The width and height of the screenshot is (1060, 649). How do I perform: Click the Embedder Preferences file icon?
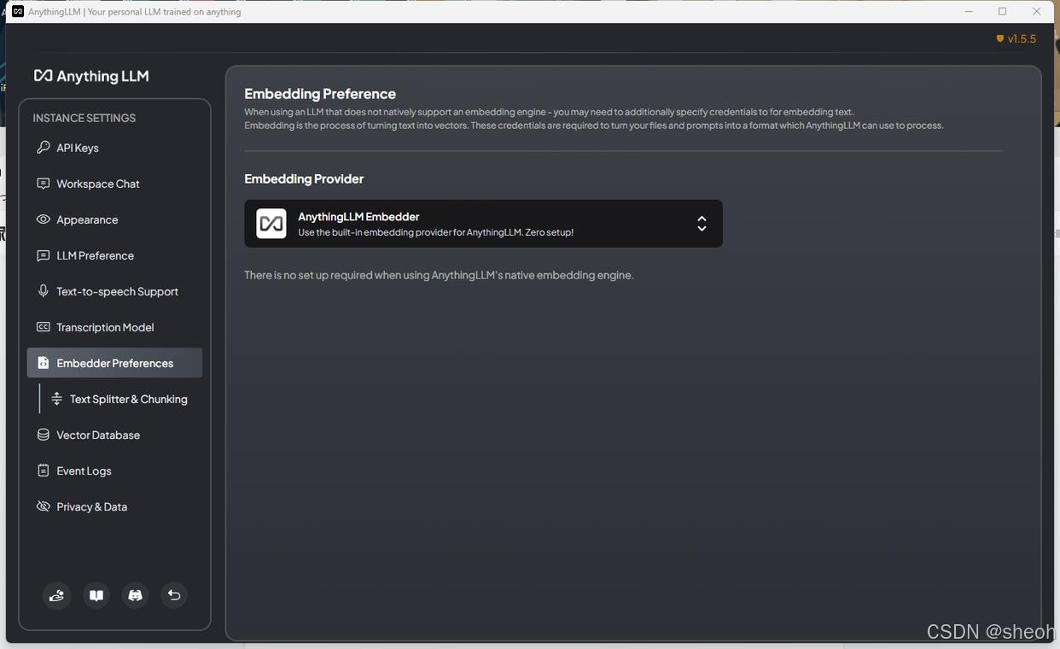[43, 363]
